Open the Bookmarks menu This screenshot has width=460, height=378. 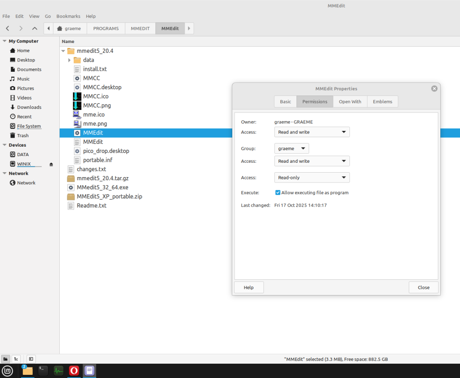pyautogui.click(x=68, y=16)
